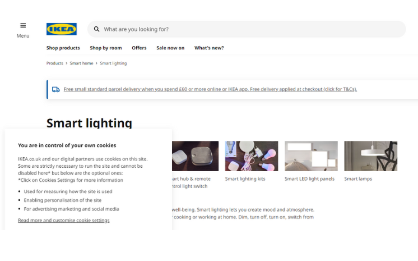Viewport: 418px width, 261px height.
Task: Select the What's new? menu item
Action: pos(209,48)
